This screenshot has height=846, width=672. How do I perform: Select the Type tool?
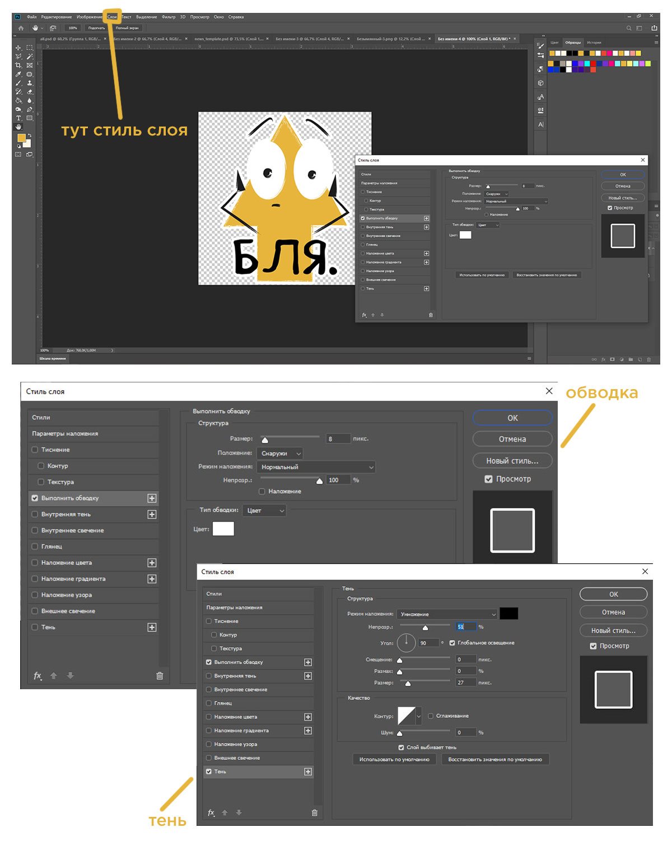(x=18, y=118)
